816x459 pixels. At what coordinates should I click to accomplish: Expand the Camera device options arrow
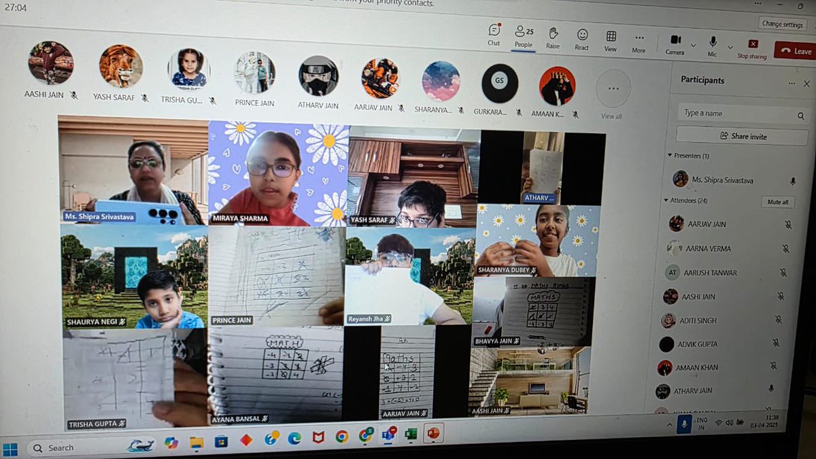pos(694,46)
